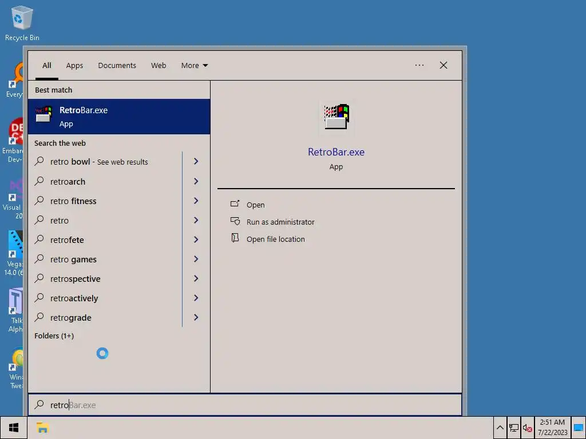
Task: Click the network tray icon
Action: (x=514, y=428)
